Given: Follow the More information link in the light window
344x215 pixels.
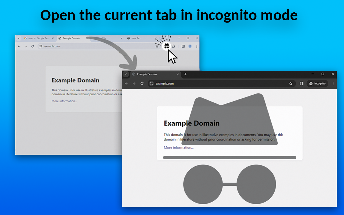Looking at the screenshot, I should (x=64, y=101).
